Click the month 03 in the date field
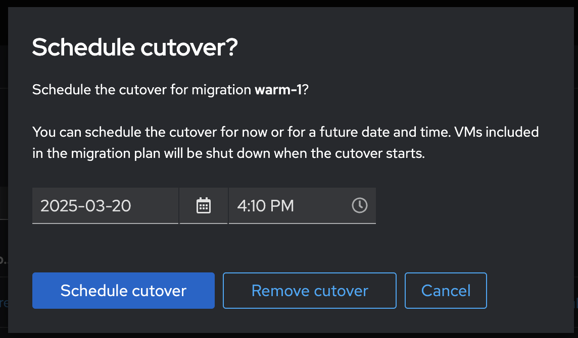This screenshot has height=338, width=578. click(92, 206)
